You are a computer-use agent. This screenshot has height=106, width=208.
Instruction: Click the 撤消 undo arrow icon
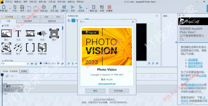29,7
